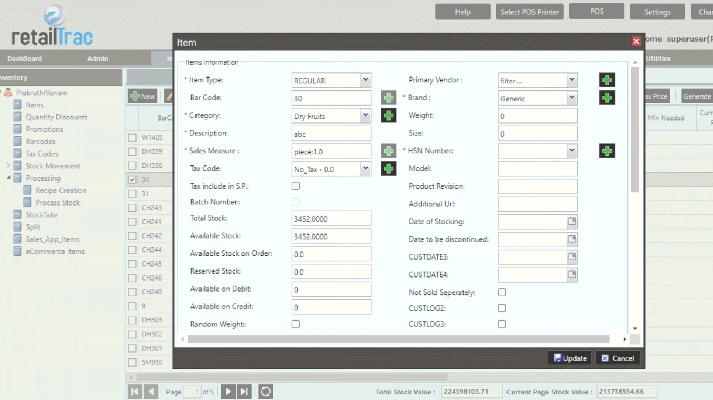
Task: Open the Utilities tab
Action: (x=658, y=59)
